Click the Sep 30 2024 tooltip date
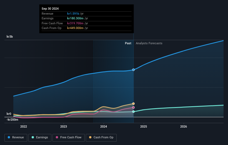Image resolution: width=228 pixels, height=145 pixels. point(50,9)
